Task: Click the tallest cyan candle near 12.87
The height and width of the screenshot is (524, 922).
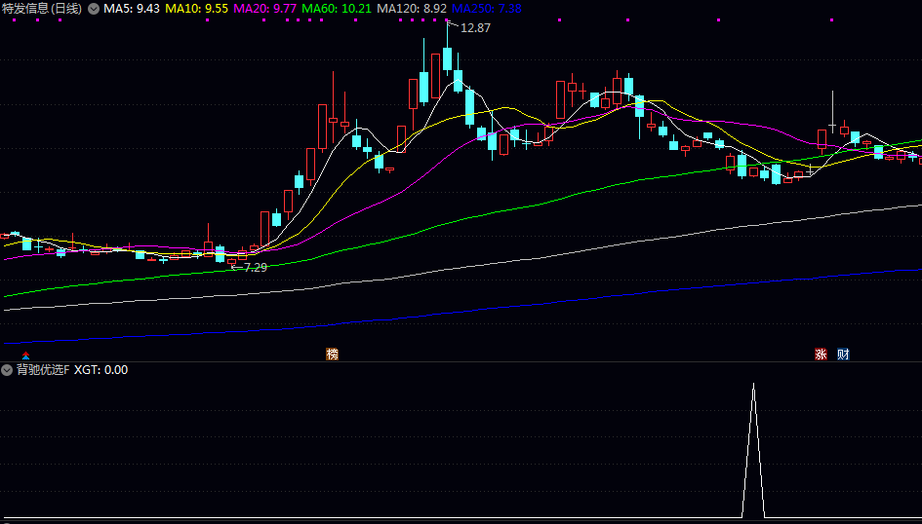Action: tap(448, 58)
